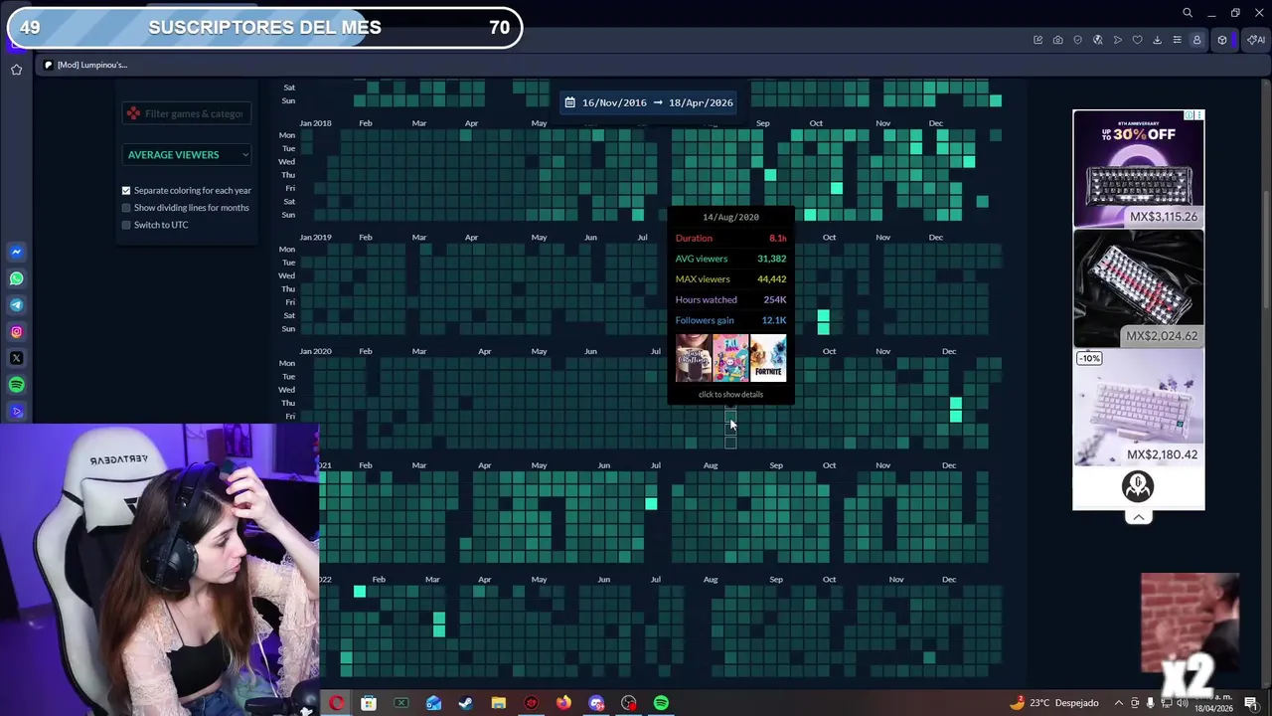
Task: Click the browser search magnifier icon
Action: 1188,13
